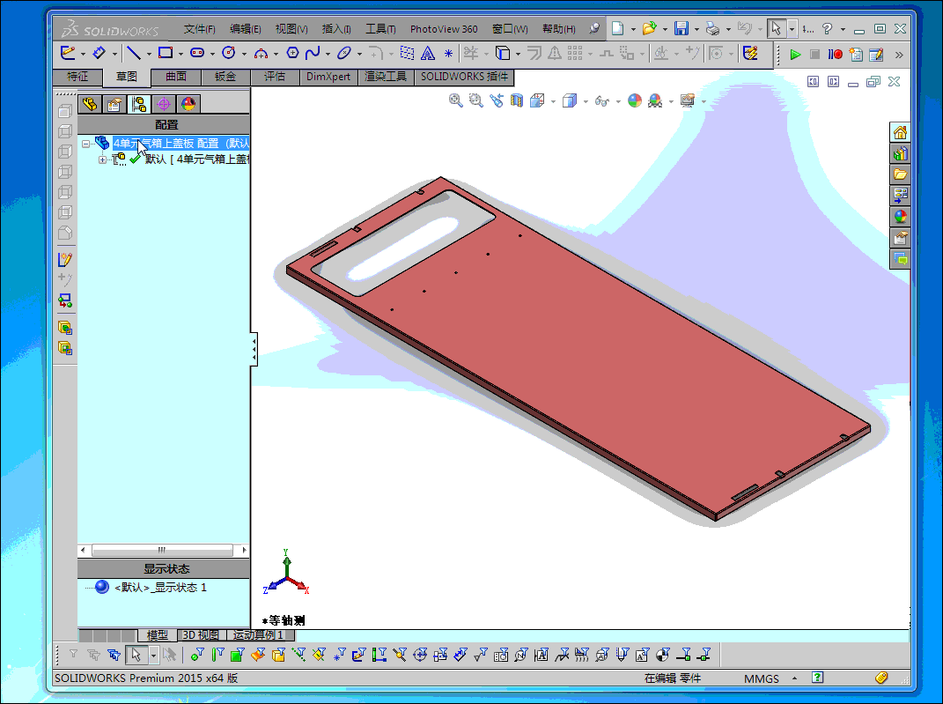Open the DisplayManager tab
Viewport: 943px width, 704px height.
(188, 105)
